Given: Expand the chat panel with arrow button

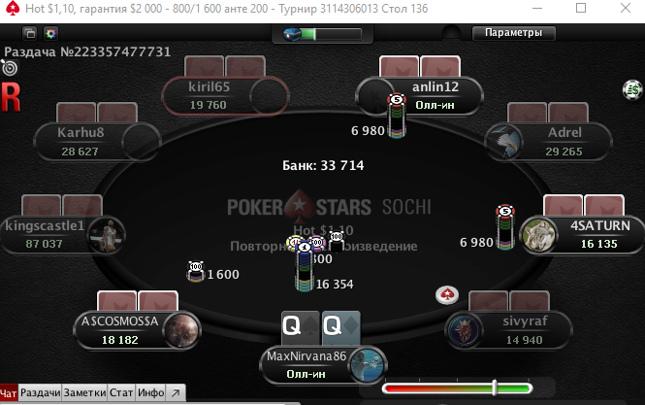Looking at the screenshot, I should click(x=176, y=392).
